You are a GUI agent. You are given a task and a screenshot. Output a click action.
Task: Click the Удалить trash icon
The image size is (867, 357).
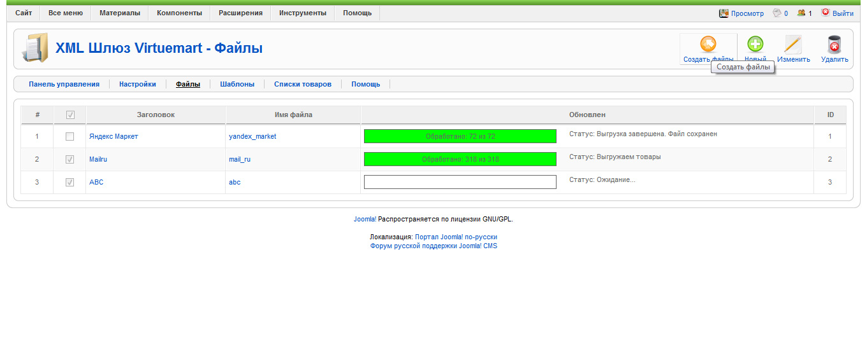click(x=834, y=44)
